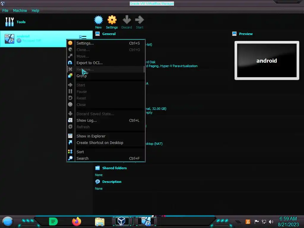Image resolution: width=304 pixels, height=228 pixels.
Task: Open the File menu
Action: point(5,10)
